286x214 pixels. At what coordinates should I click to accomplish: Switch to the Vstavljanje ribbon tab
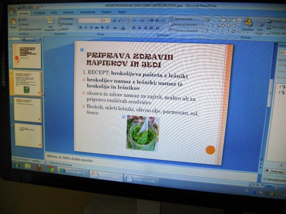(x=40, y=13)
